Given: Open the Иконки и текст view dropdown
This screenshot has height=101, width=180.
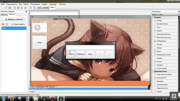Looking at the screenshot, I should pyautogui.click(x=166, y=15).
